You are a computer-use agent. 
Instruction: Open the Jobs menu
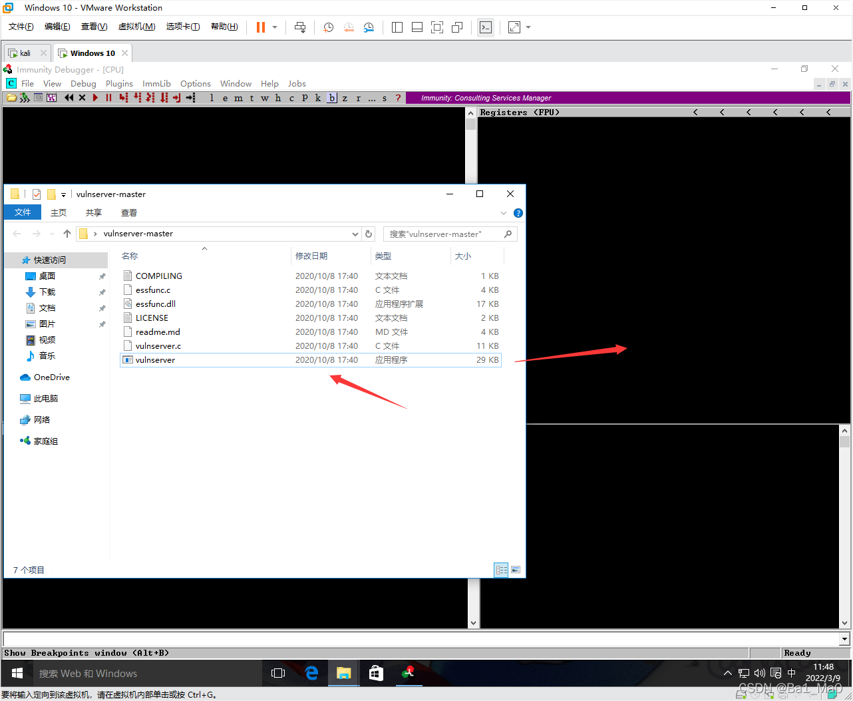pos(297,83)
